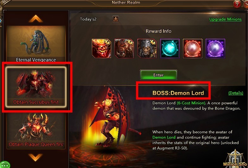Click the green Demon Lord text link

point(164,137)
